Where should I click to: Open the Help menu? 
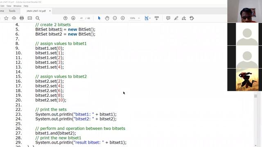(26, 6)
